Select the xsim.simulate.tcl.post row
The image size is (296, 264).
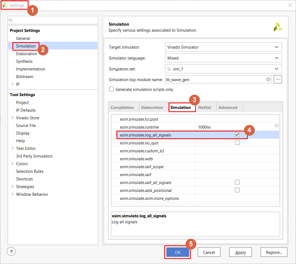(x=196, y=119)
